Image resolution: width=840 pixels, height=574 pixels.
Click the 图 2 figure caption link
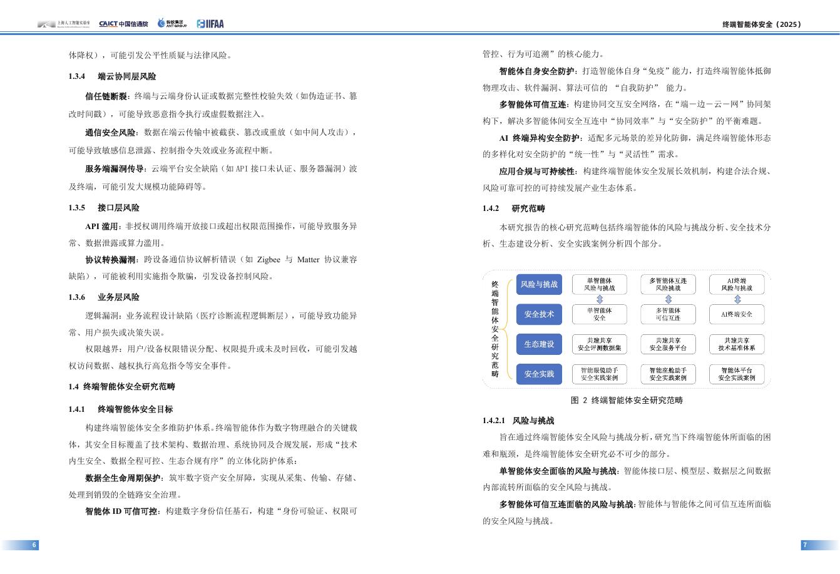626,400
